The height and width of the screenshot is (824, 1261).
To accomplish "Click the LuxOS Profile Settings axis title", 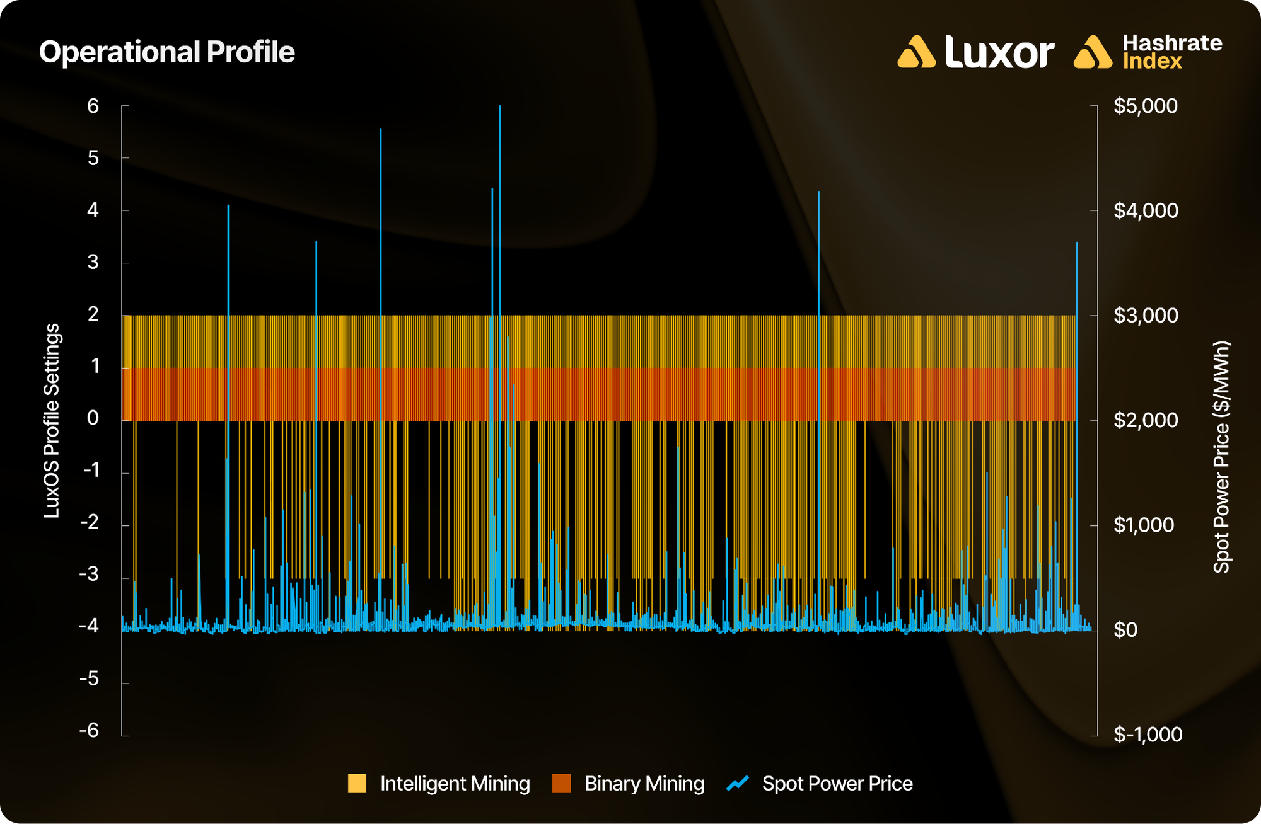I will coord(52,420).
